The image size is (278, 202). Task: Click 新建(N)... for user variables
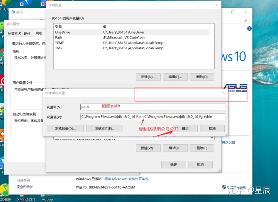tap(148, 77)
